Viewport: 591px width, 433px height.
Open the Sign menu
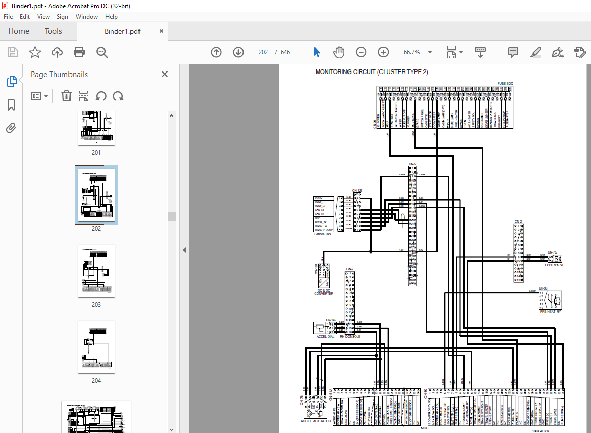62,17
